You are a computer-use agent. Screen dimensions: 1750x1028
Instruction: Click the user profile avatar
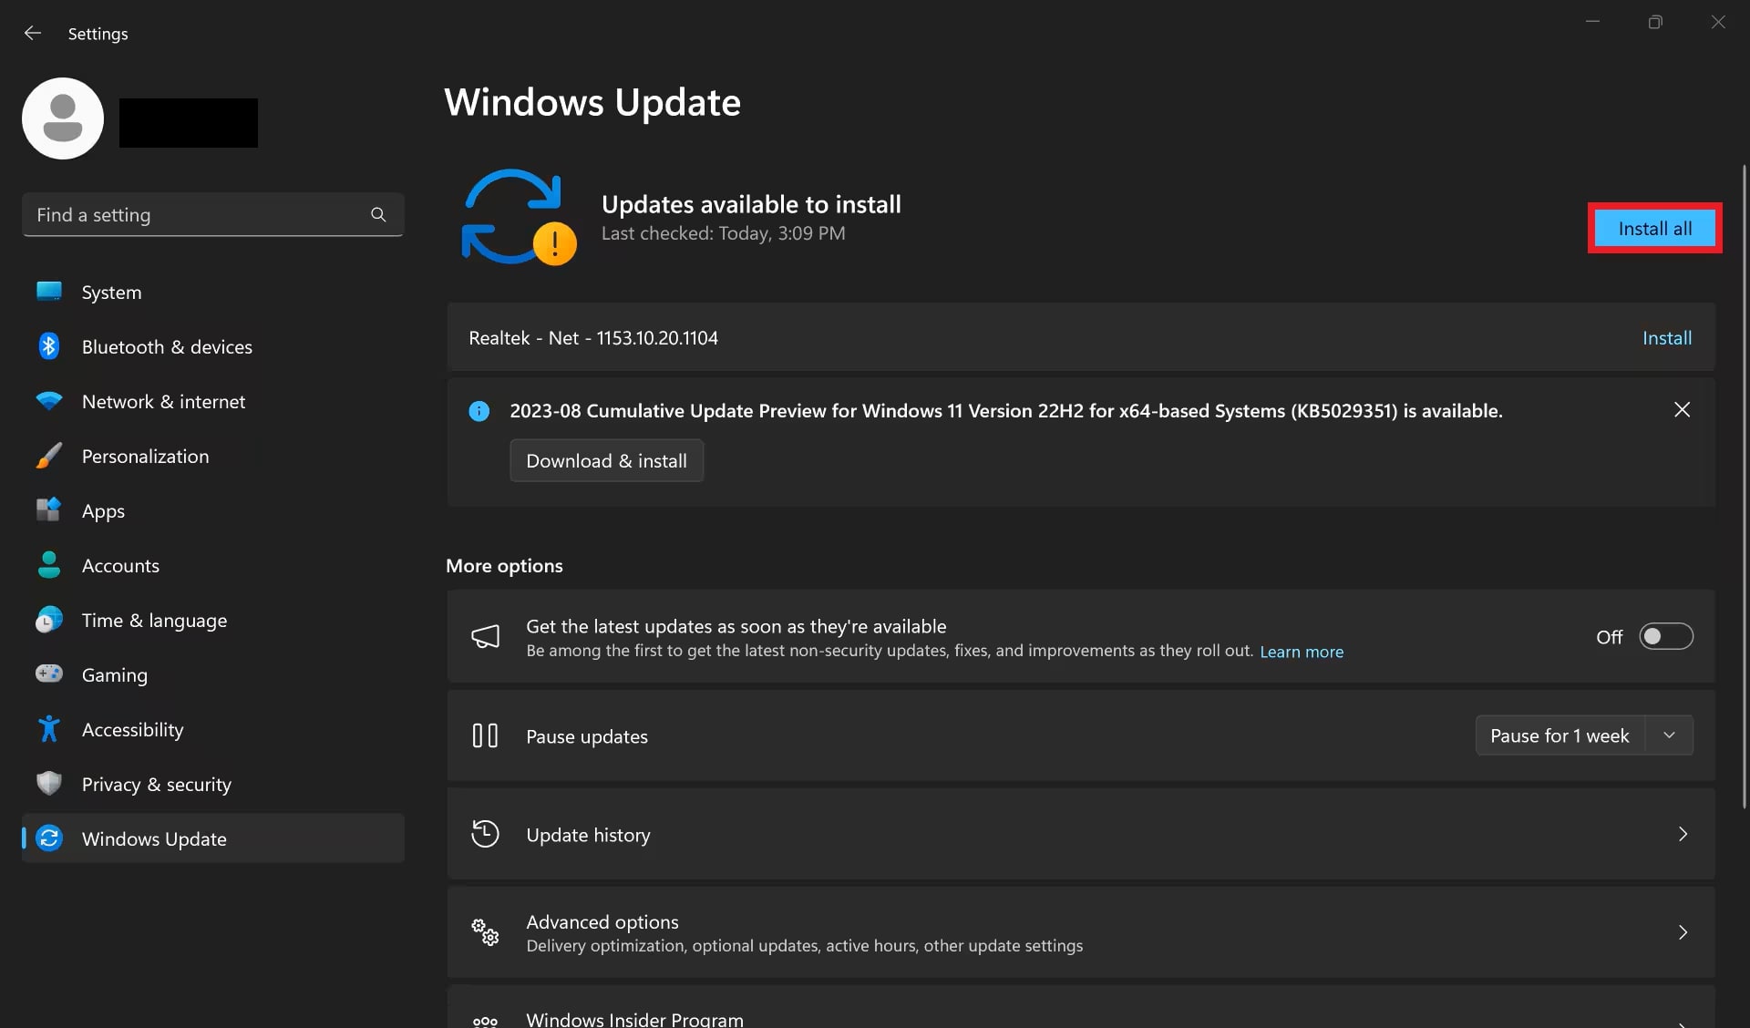tap(63, 118)
